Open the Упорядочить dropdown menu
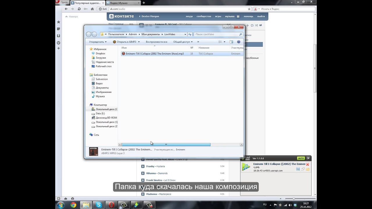Screen dimensions: 372x209 pyautogui.click(x=98, y=42)
